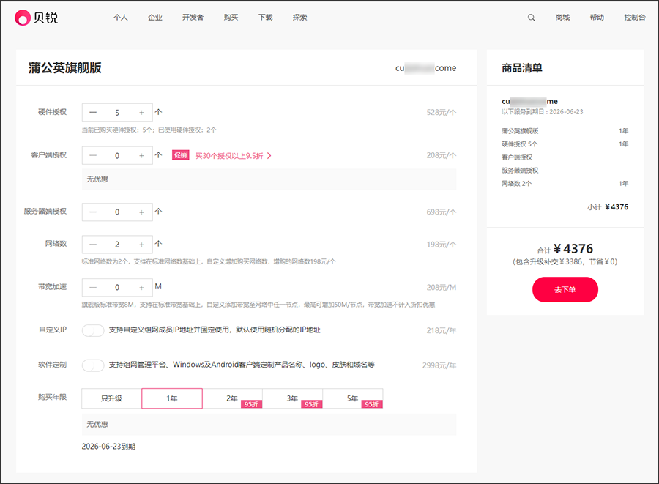Click the 2026-06-23到期 expiry text
The image size is (659, 484).
[x=108, y=447]
